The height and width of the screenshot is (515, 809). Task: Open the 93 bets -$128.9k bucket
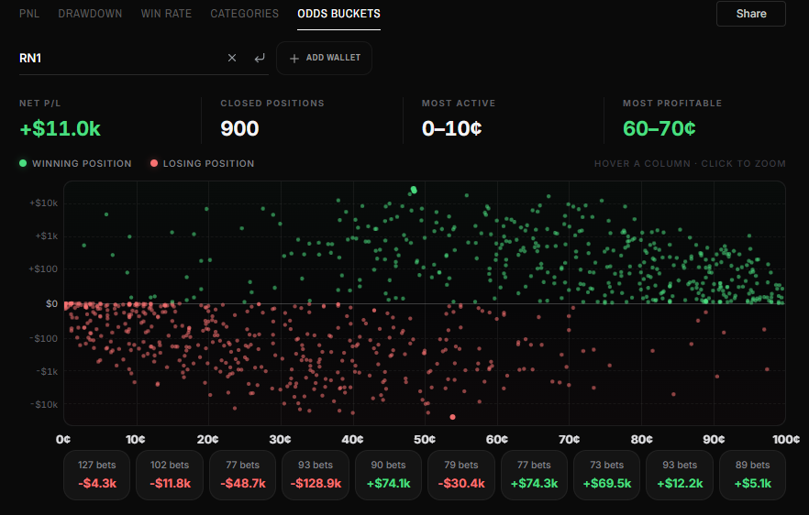(316, 475)
